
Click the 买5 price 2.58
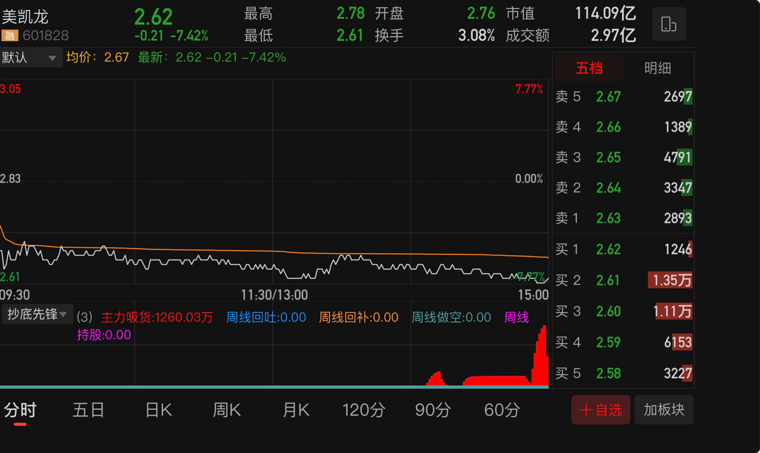tap(608, 373)
